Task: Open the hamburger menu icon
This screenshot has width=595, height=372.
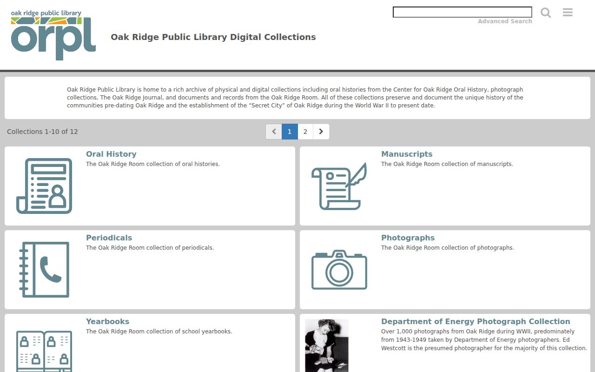Action: pyautogui.click(x=568, y=13)
